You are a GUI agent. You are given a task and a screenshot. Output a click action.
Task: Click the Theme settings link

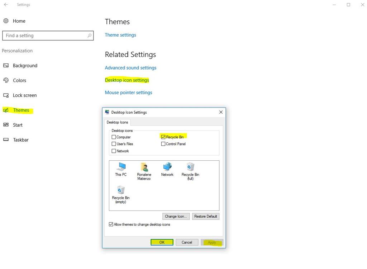click(x=120, y=35)
